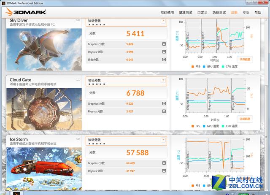Open the 欢迎使用 tab
The height and width of the screenshot is (195, 270).
(167, 13)
